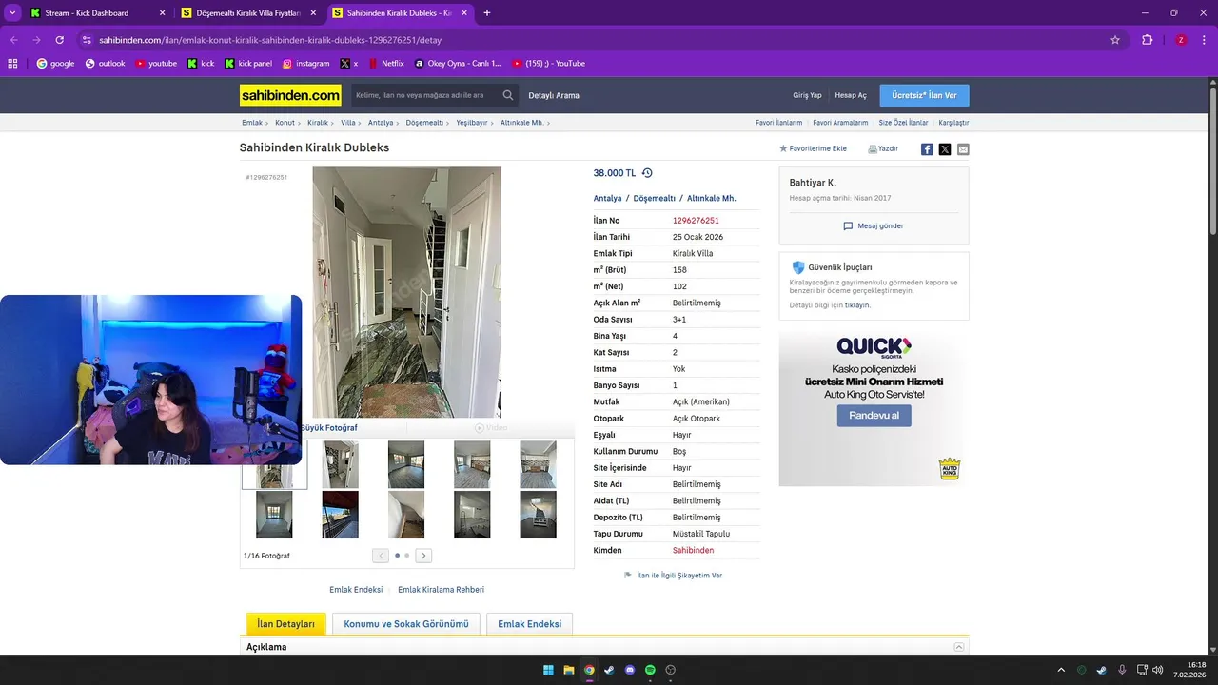The height and width of the screenshot is (685, 1218).
Task: Click the tıklayın security tips link
Action: [x=857, y=305]
